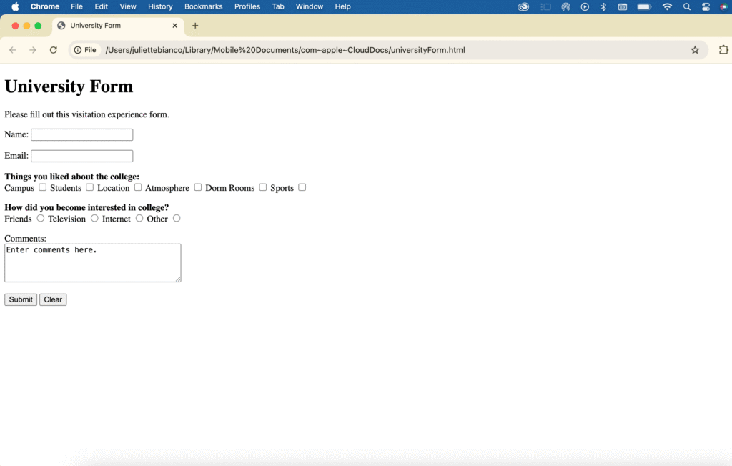Enable the Sports checkbox
732x466 pixels.
click(x=302, y=187)
